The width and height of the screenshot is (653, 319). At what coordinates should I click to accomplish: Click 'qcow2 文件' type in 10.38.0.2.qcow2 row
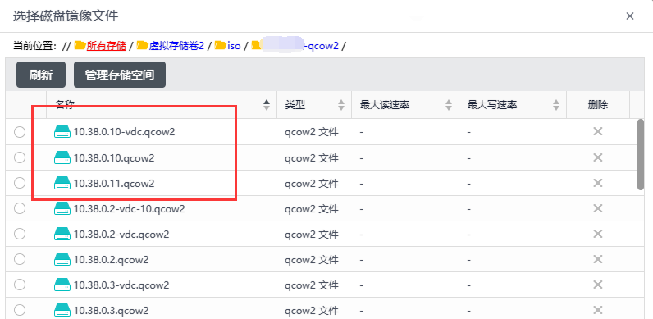(x=312, y=259)
